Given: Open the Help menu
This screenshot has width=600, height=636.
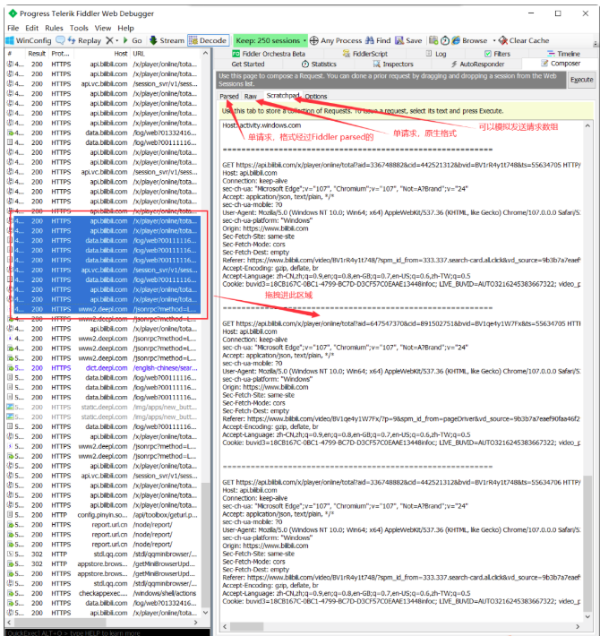Looking at the screenshot, I should click(125, 28).
